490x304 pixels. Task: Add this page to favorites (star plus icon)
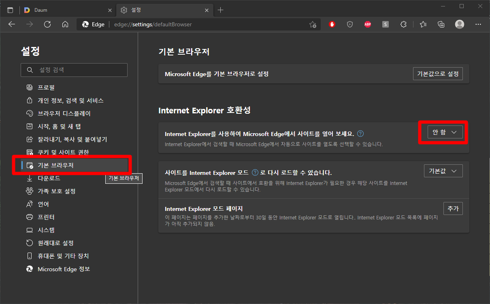coord(313,24)
